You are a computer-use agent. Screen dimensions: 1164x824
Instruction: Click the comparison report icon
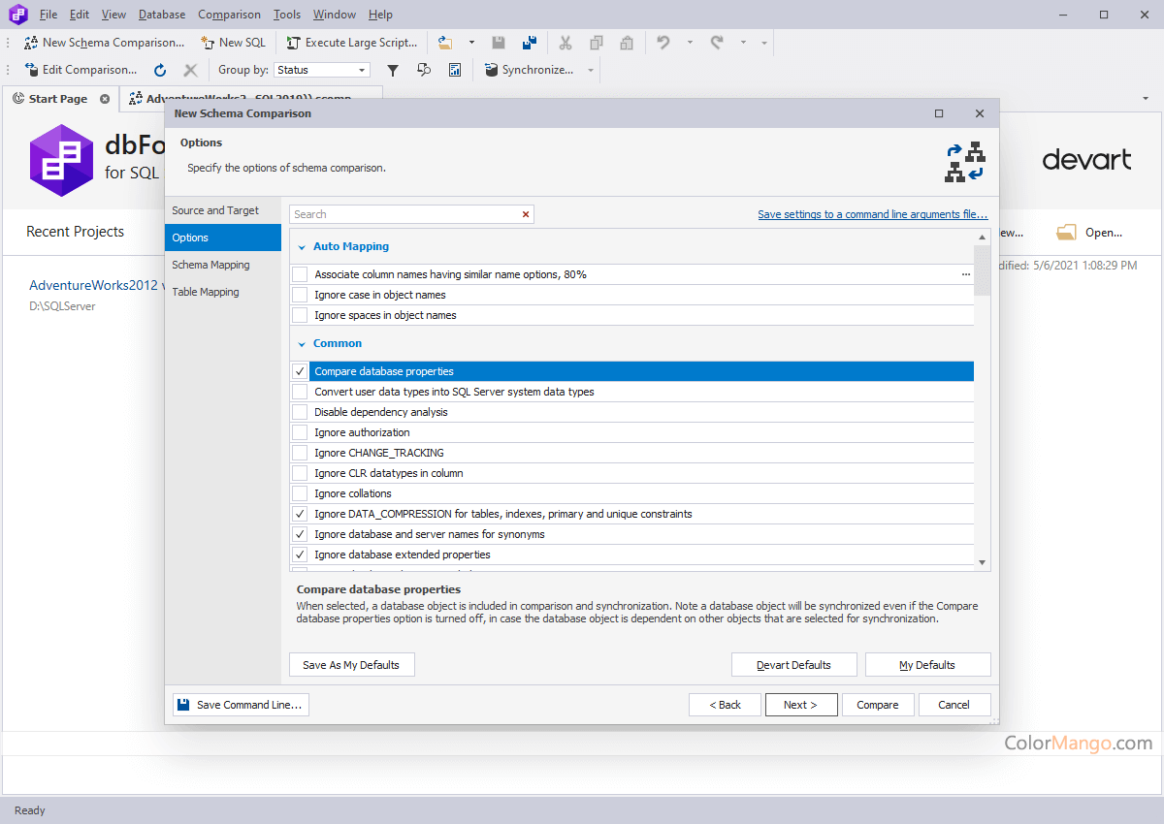coord(454,70)
